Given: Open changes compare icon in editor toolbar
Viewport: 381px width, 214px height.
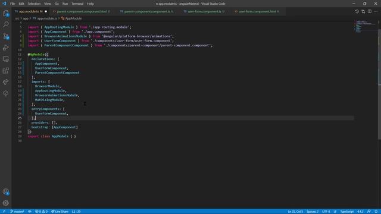Looking at the screenshot, I should pyautogui.click(x=363, y=11).
